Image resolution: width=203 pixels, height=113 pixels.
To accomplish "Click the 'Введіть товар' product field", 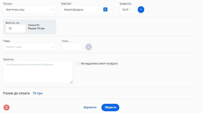I will 26,47.
